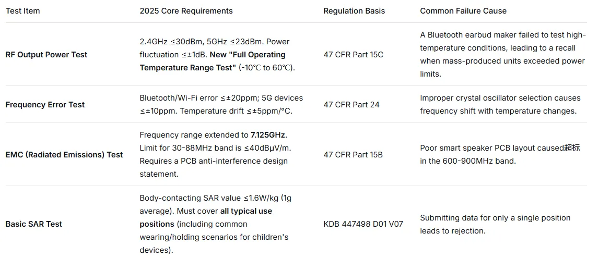Viewport: 599px width, 258px height.
Task: Click the "47 CFR Part 15C" regulation cell
Action: click(x=353, y=55)
